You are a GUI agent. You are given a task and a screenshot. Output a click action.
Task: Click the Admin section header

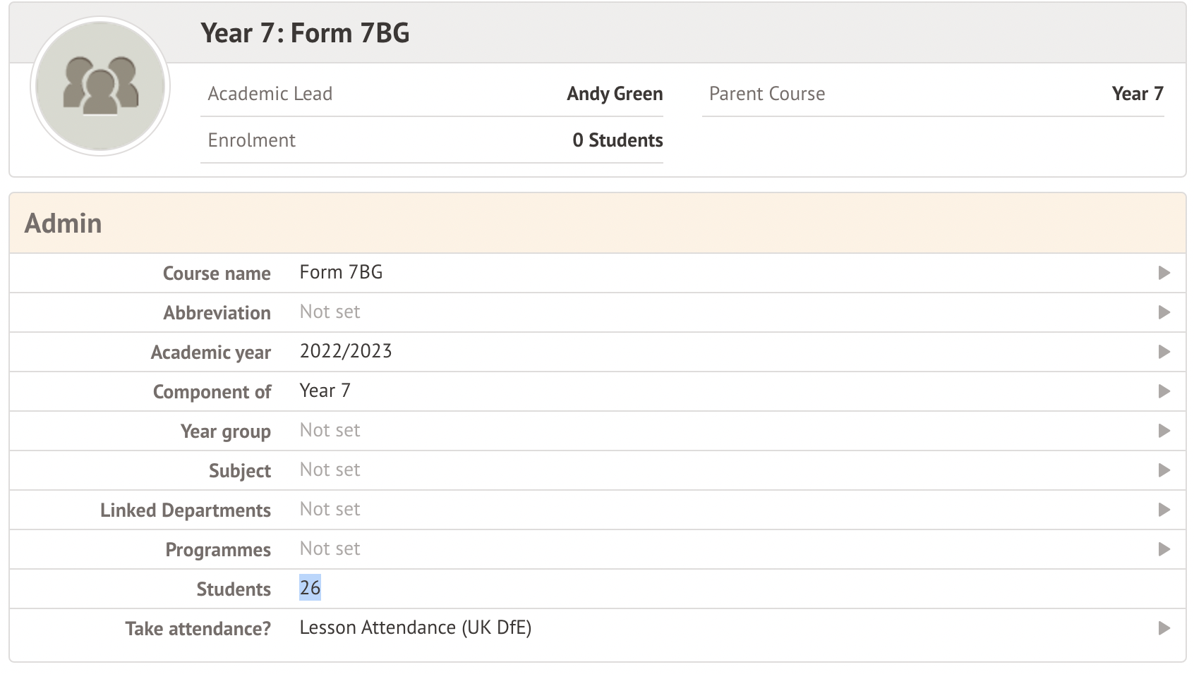[64, 223]
